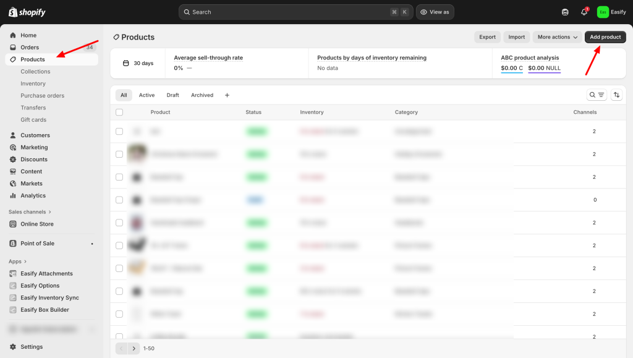633x358 pixels.
Task: Open search and filter products icon
Action: point(597,95)
